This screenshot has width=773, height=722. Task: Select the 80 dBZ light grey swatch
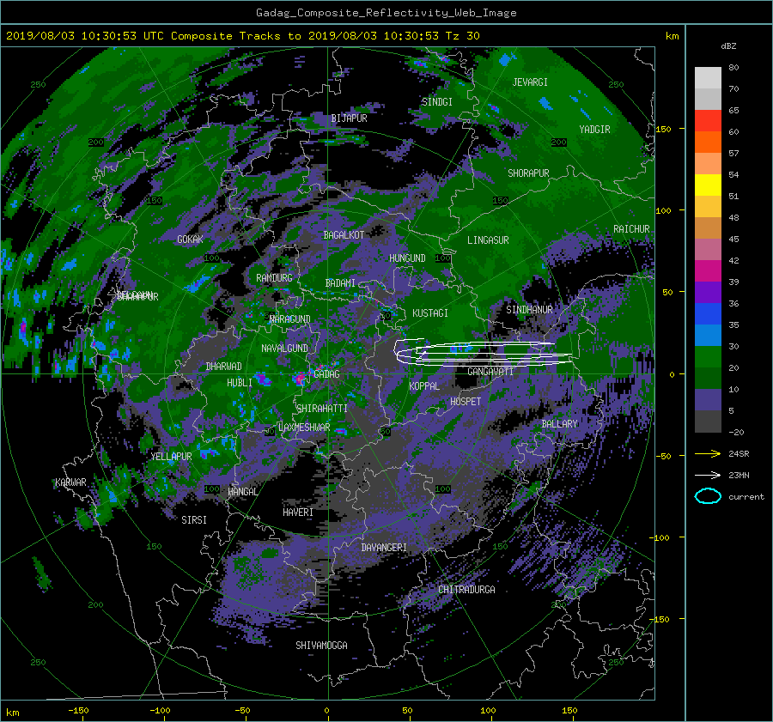[708, 77]
